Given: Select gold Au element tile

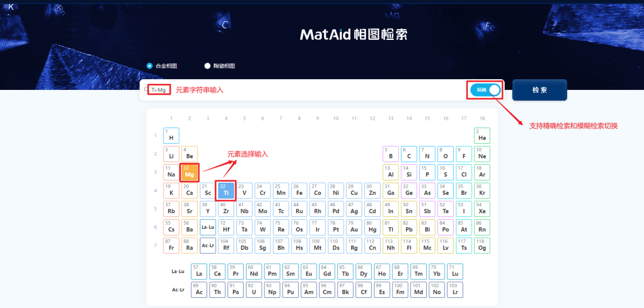Looking at the screenshot, I should (x=354, y=227).
